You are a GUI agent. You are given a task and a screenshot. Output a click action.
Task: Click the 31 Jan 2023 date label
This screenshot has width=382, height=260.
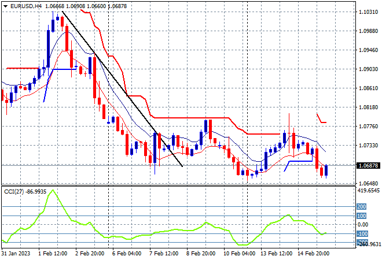(16, 253)
